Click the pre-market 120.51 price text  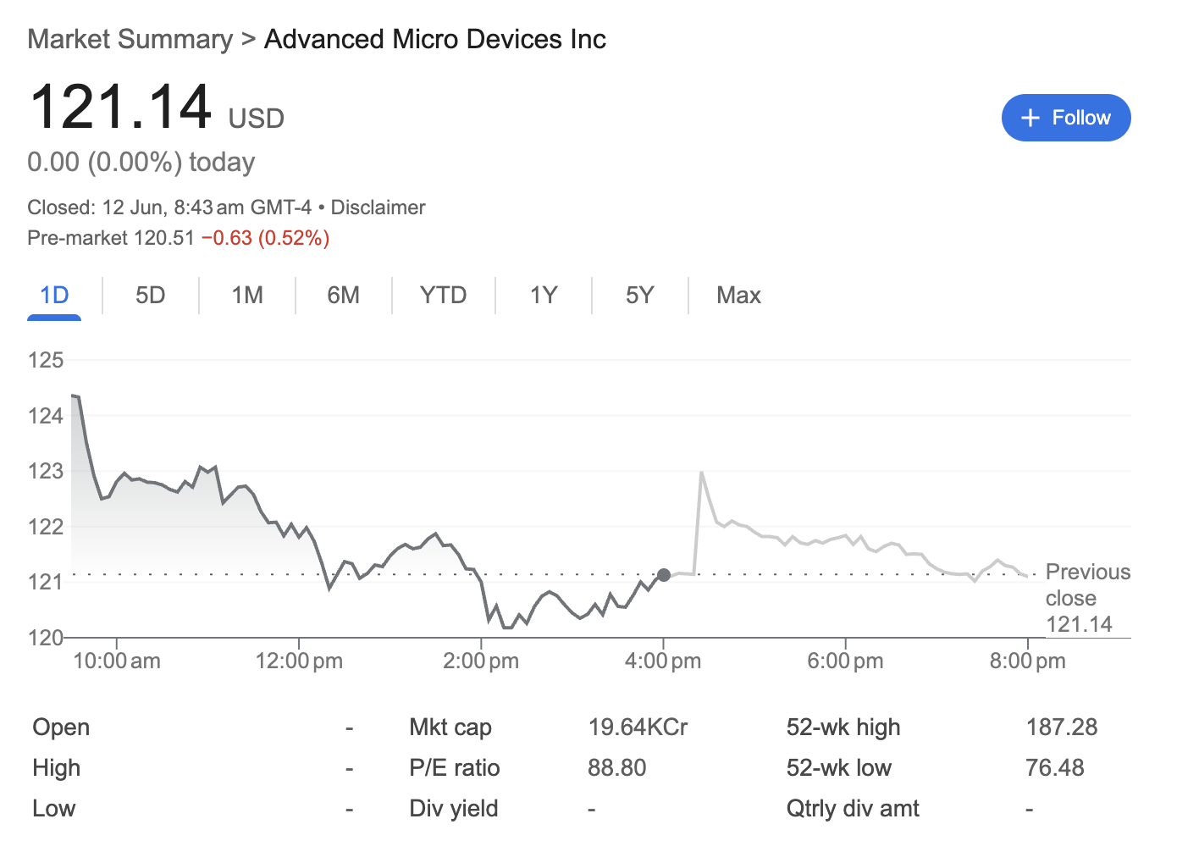click(x=111, y=238)
